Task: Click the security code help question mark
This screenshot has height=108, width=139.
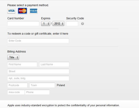Action: (82, 24)
